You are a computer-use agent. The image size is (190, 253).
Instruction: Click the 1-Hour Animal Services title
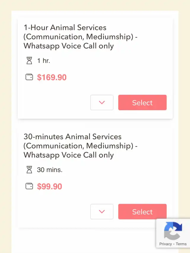click(x=65, y=28)
